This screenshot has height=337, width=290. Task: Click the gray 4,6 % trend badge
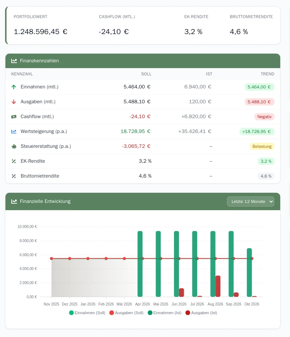coord(266,176)
